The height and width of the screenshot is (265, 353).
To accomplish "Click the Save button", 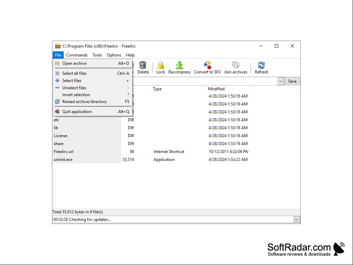I will 292,81.
